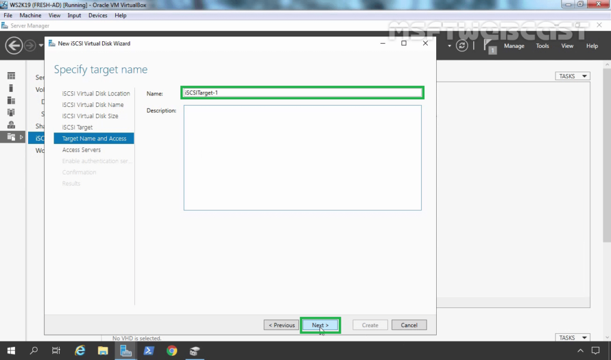Screen dimensions: 611x360
Task: Cancel the iSCSI Virtual Disk Wizard
Action: click(409, 325)
